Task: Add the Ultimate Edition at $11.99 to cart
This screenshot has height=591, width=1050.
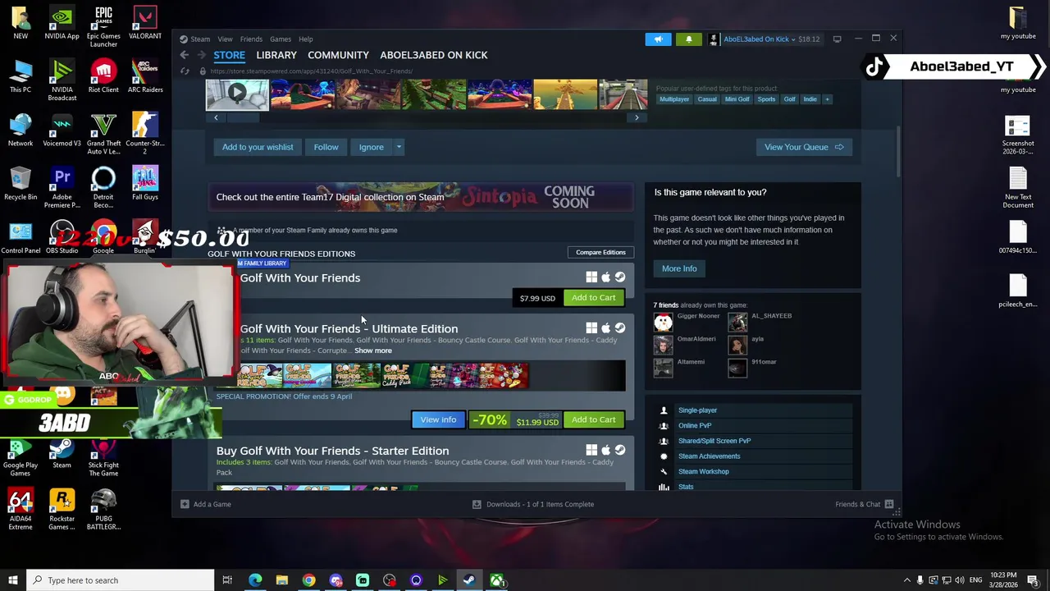Action: [x=594, y=419]
